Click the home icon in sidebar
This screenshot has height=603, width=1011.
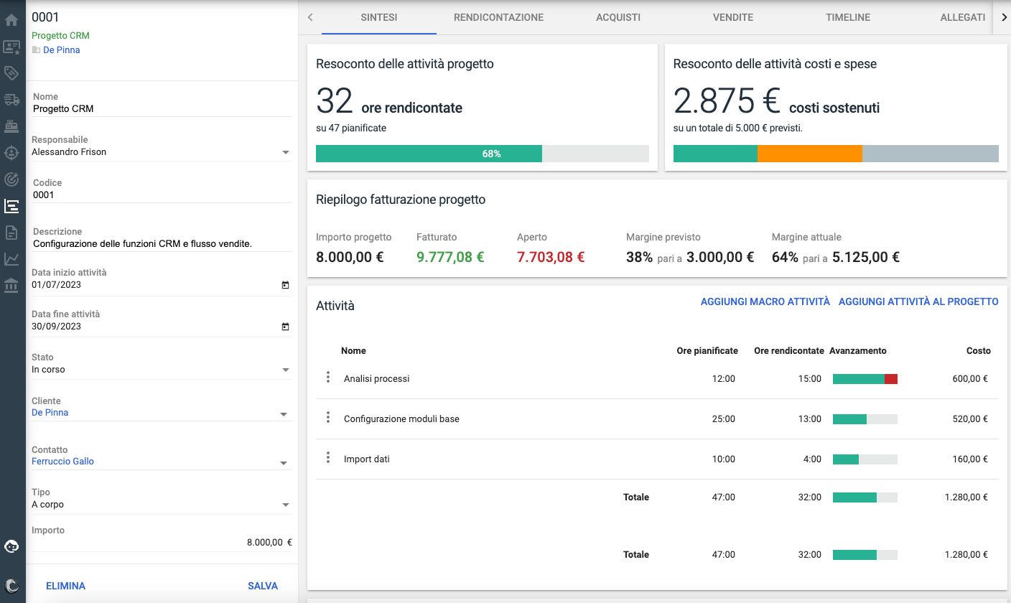tap(11, 20)
